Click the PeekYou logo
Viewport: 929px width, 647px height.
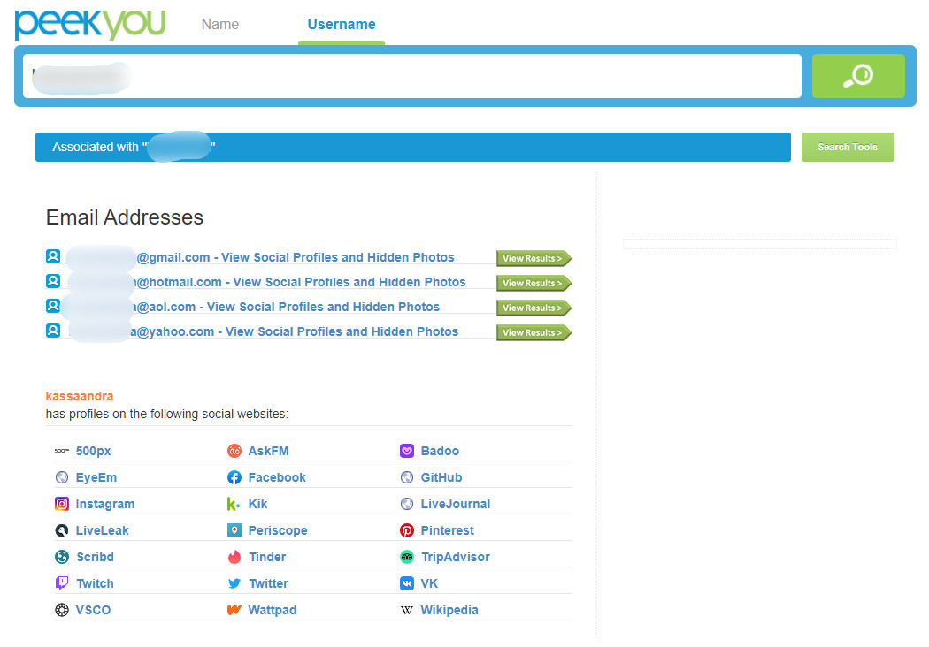[x=89, y=24]
